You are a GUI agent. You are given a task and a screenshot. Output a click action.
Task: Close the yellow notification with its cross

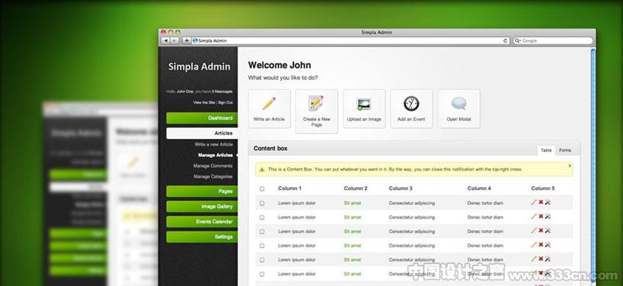coord(569,166)
